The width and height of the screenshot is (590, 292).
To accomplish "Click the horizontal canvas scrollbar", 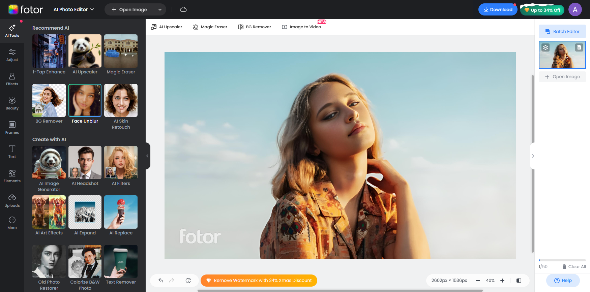I will 340,290.
